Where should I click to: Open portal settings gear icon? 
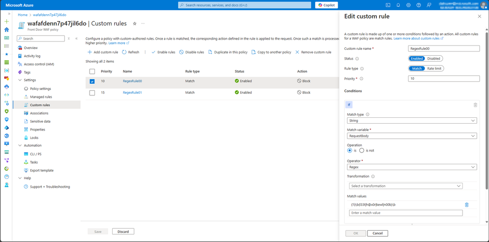[409, 5]
